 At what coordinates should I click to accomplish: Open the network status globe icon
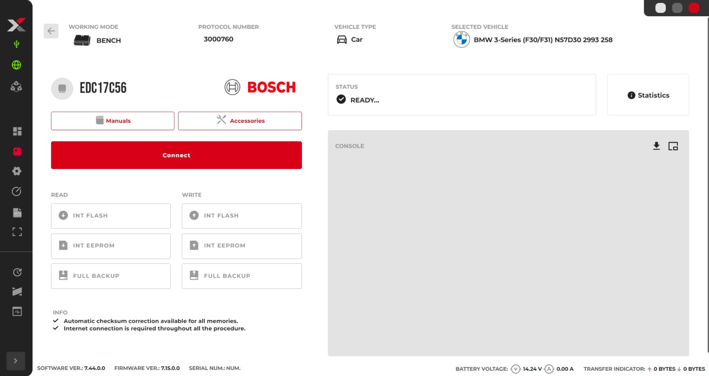point(16,65)
